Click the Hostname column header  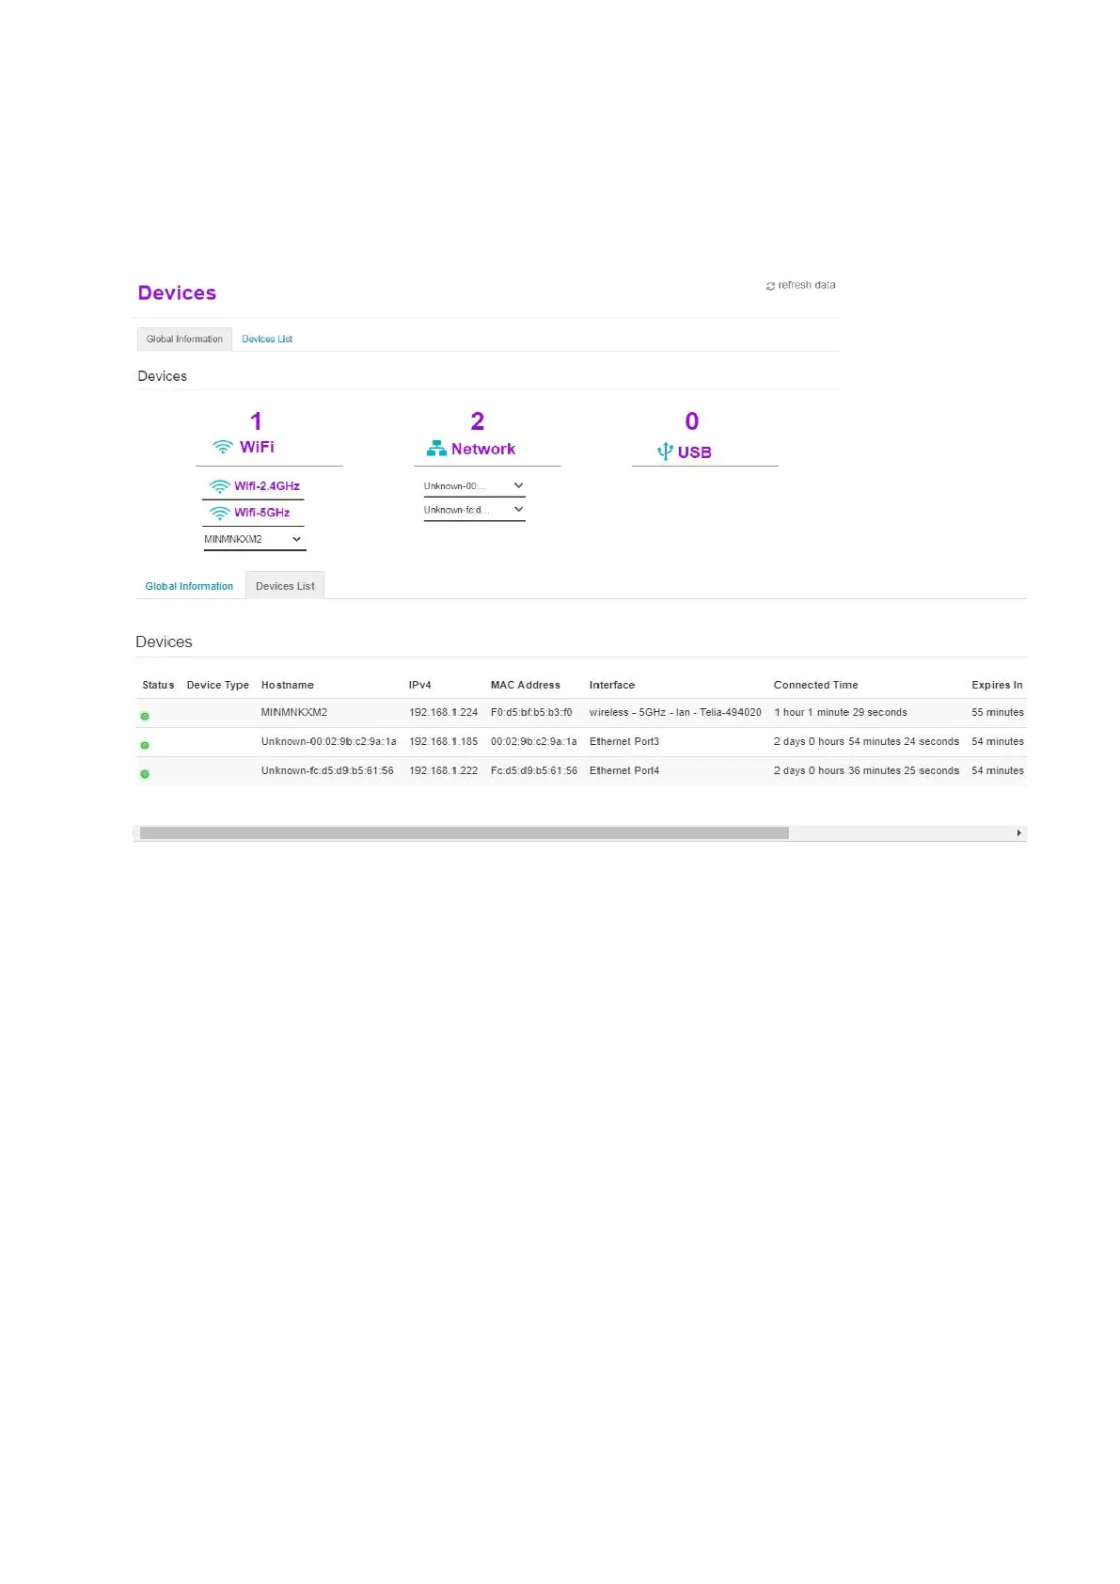(288, 685)
